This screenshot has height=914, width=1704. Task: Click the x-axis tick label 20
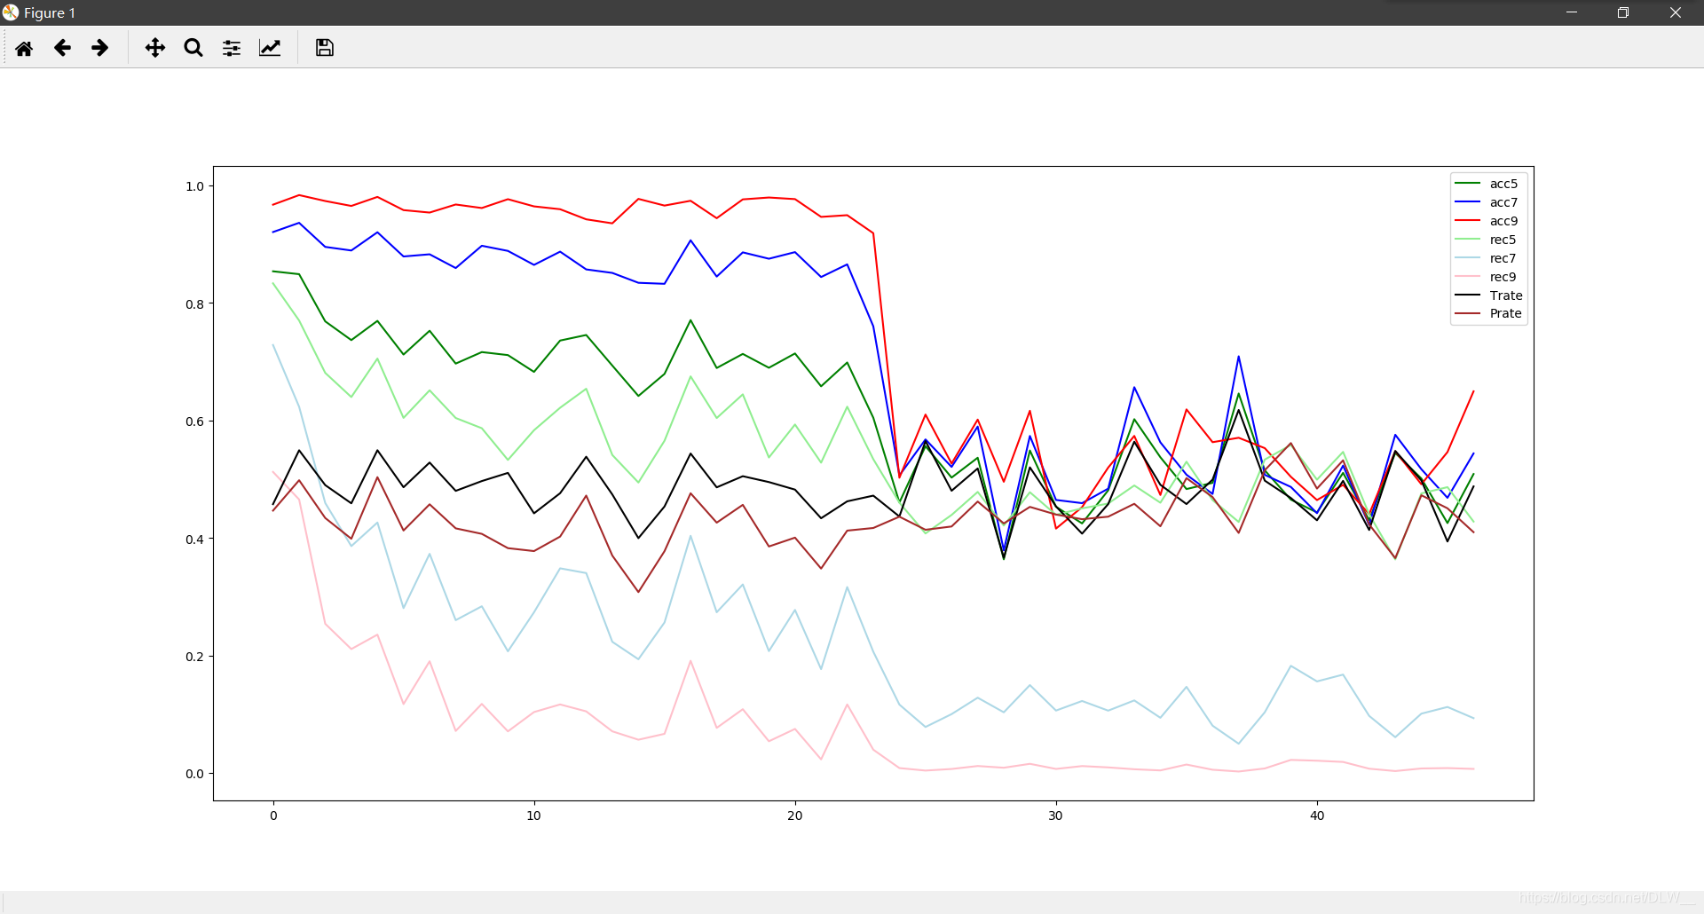[794, 816]
